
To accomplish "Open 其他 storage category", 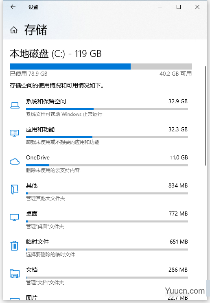I will (x=32, y=185).
